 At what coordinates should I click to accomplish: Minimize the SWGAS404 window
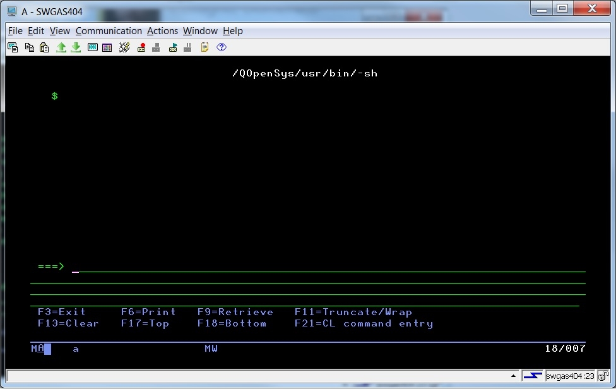tap(542, 8)
